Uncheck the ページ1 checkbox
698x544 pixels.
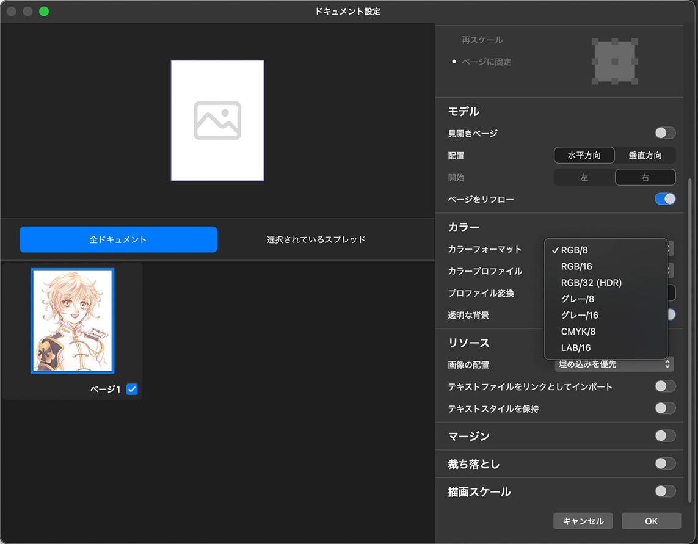pyautogui.click(x=132, y=389)
